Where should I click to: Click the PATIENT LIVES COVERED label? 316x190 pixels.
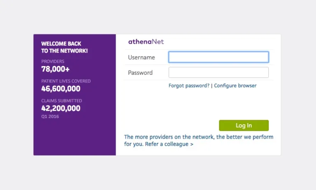coord(66,81)
